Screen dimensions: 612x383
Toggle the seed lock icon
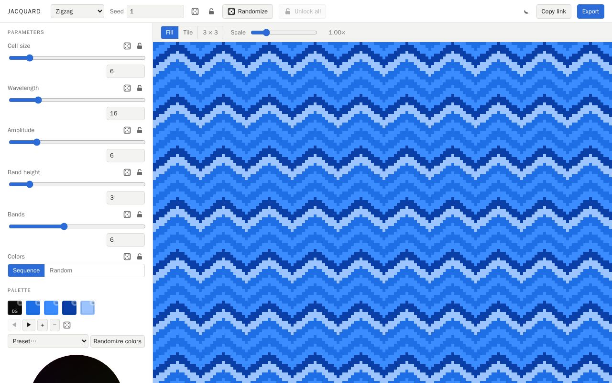pos(211,11)
